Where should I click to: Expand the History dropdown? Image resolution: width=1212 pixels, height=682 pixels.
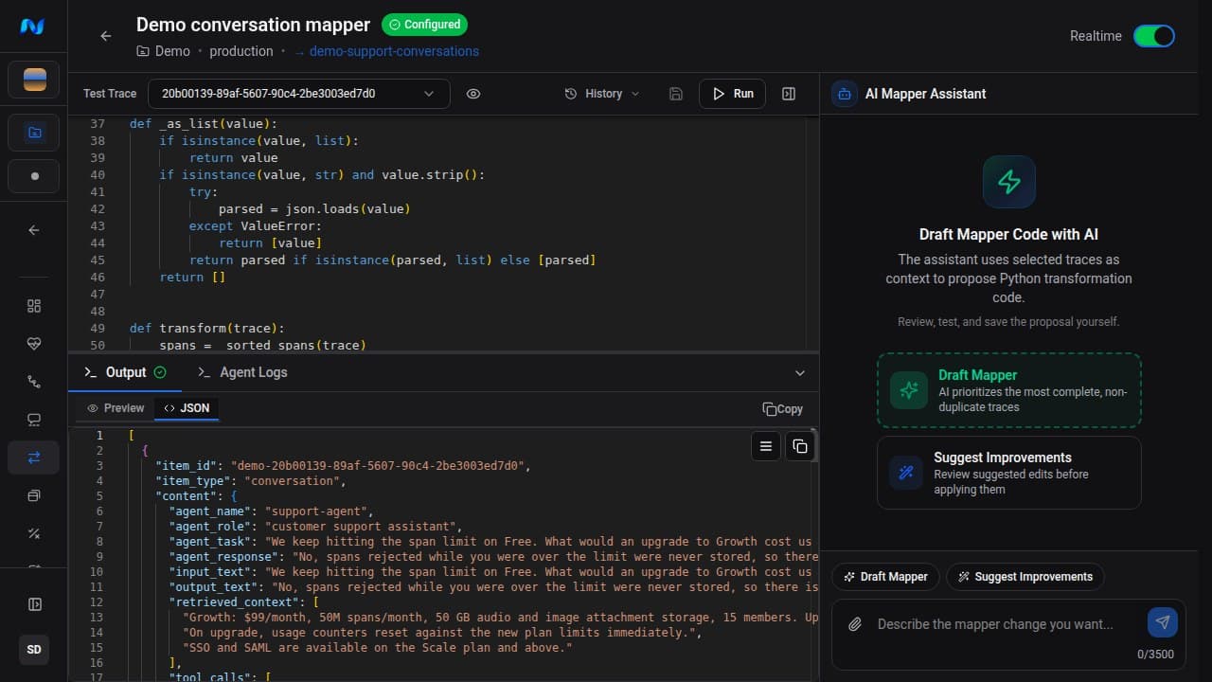click(602, 94)
